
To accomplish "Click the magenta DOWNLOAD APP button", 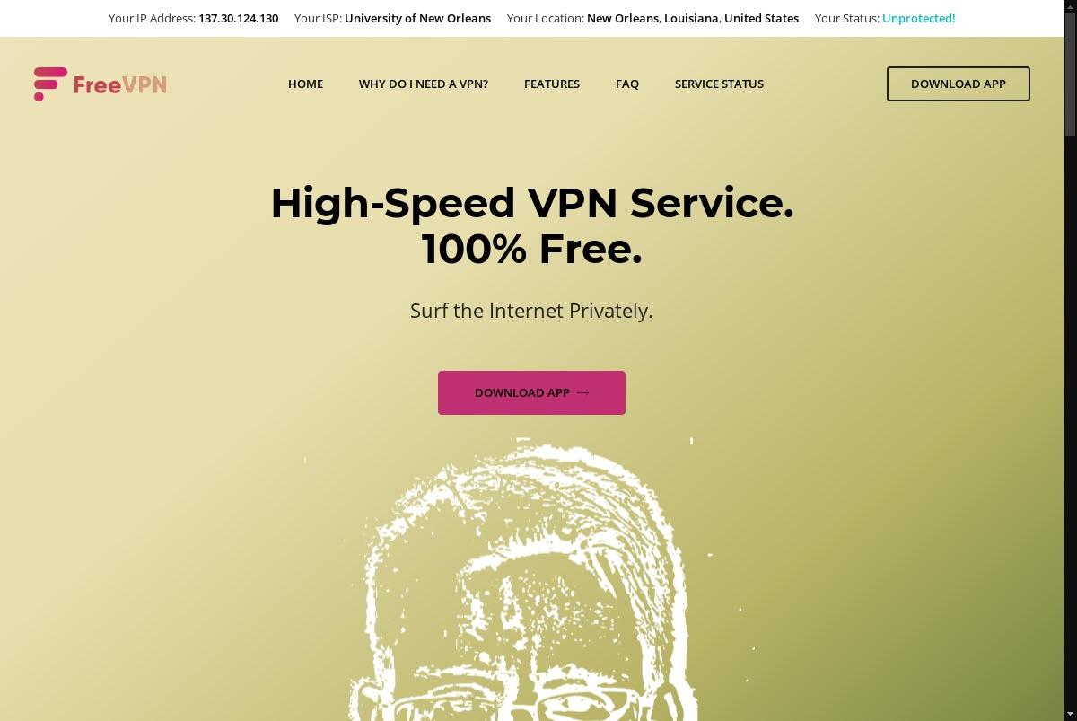I will click(x=531, y=392).
